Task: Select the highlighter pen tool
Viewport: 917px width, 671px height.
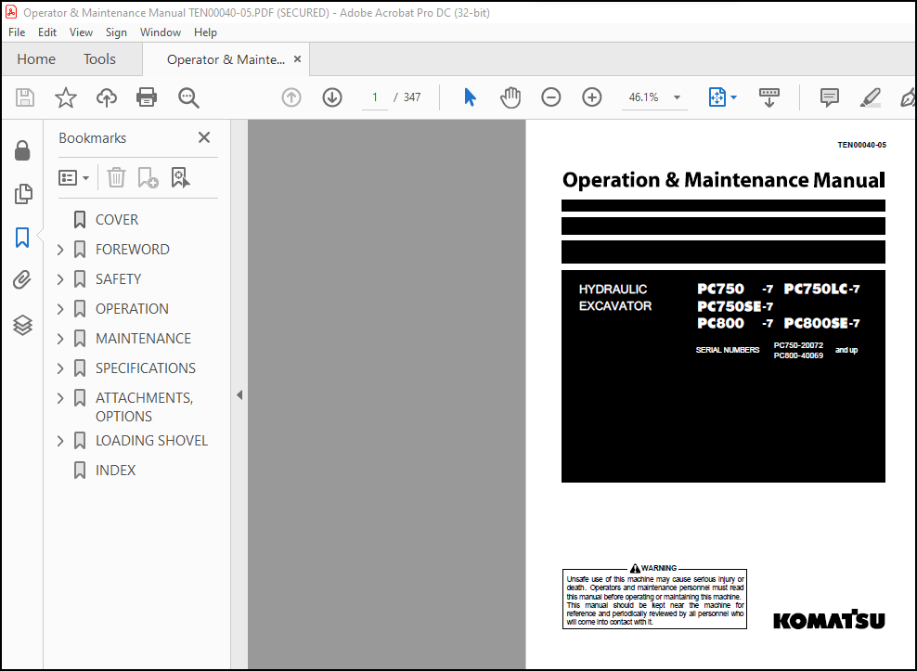Action: click(x=871, y=97)
